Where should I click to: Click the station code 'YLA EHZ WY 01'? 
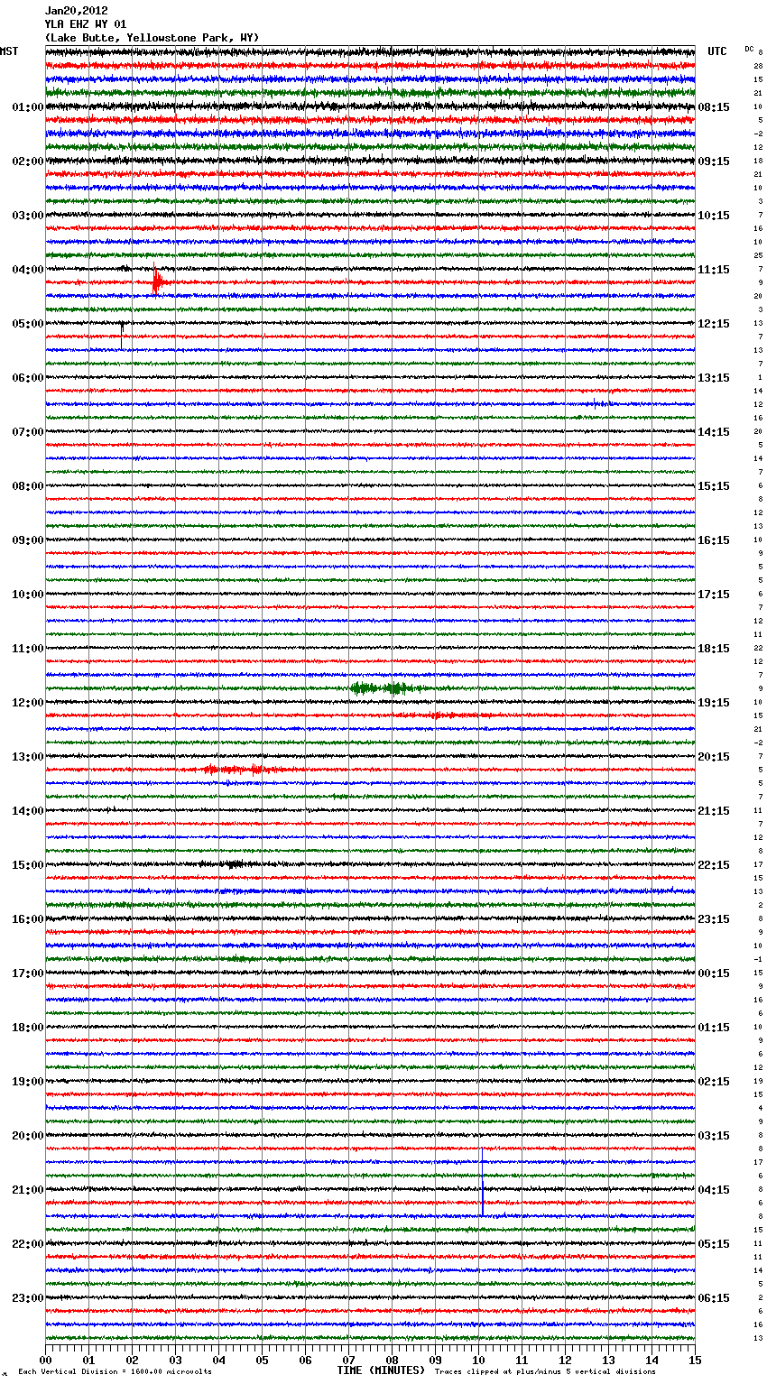[86, 24]
